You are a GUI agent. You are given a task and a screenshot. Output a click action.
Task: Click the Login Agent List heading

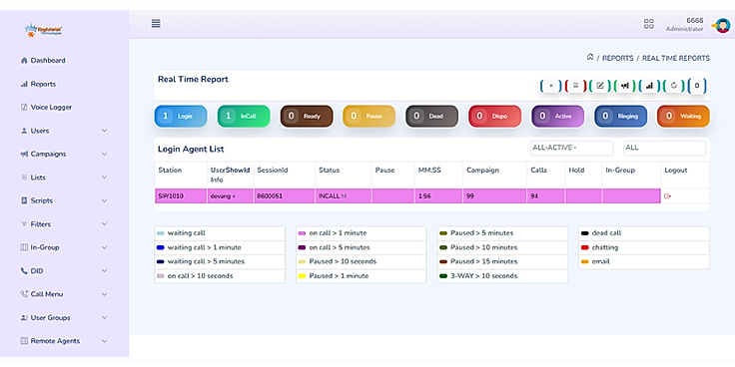click(191, 150)
